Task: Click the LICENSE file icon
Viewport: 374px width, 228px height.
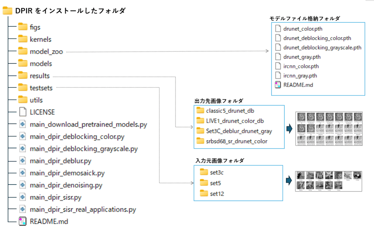Action: pyautogui.click(x=23, y=112)
